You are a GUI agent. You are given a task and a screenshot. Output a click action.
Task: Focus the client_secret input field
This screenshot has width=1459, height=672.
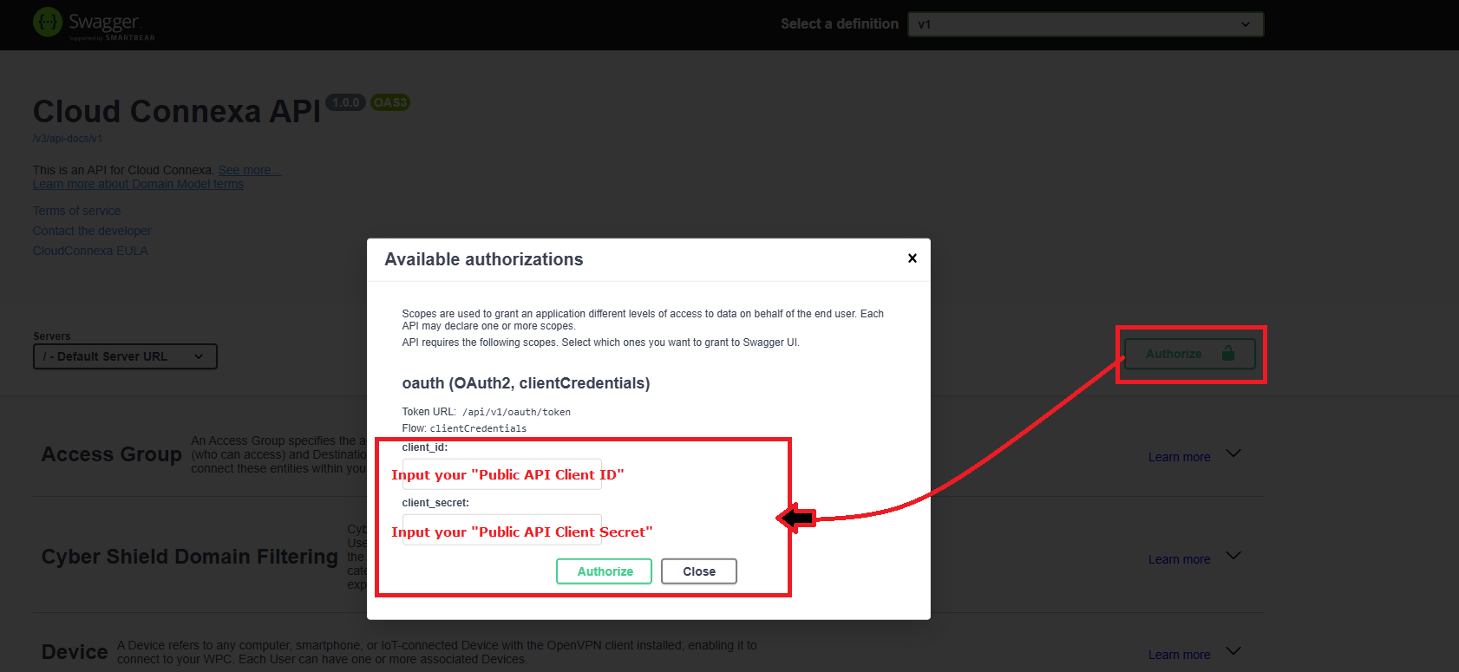point(501,531)
